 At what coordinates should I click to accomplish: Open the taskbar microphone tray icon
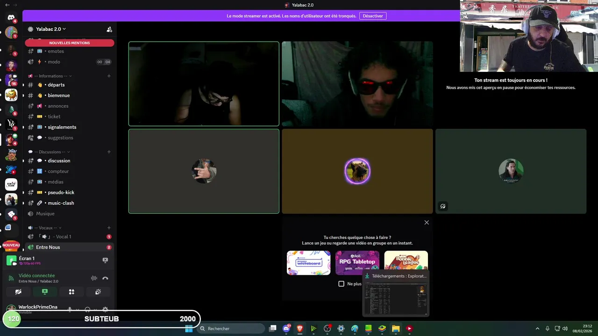click(548, 329)
